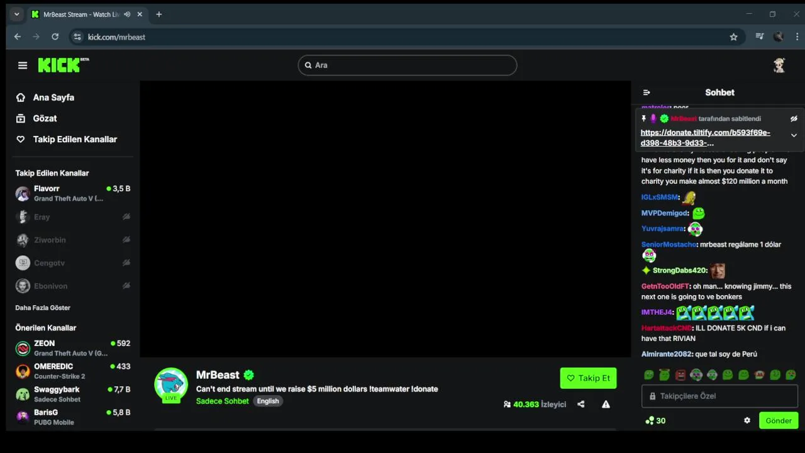Open the user profile avatar menu
This screenshot has width=805, height=453.
coord(779,65)
